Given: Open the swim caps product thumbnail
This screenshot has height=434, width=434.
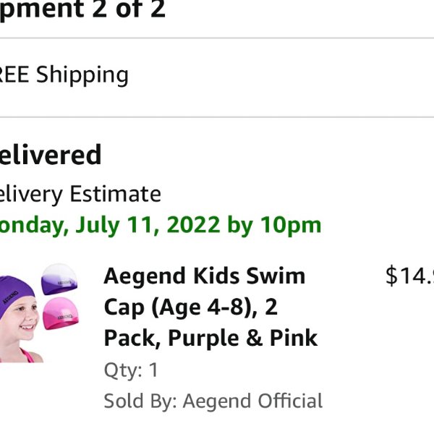Looking at the screenshot, I should click(39, 312).
